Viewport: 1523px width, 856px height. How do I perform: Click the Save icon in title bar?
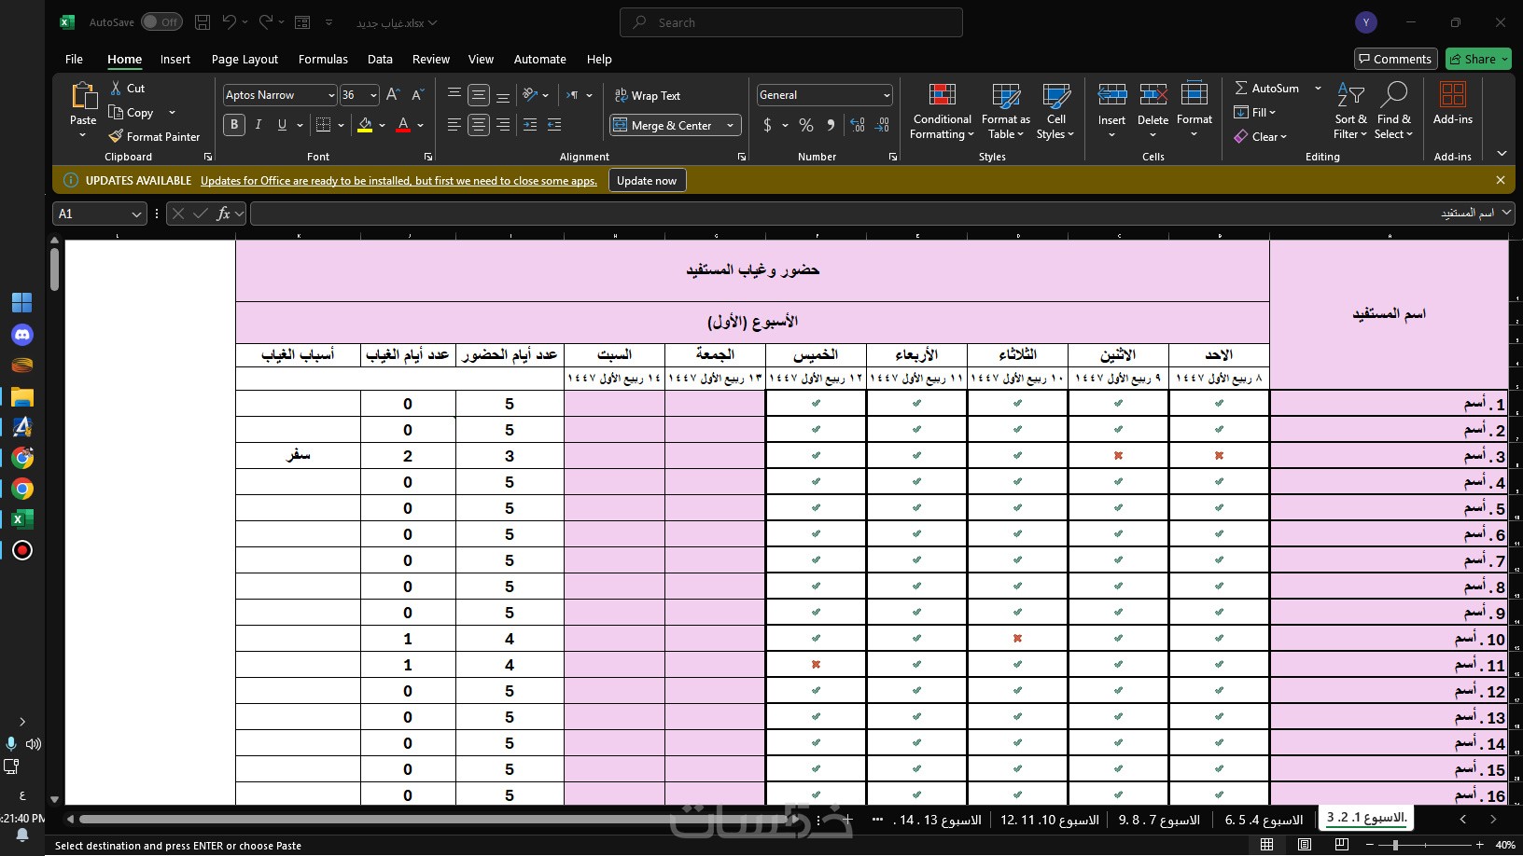coord(203,22)
